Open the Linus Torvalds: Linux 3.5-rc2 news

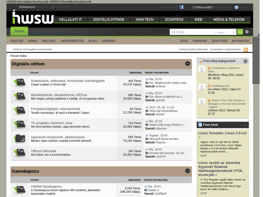click(x=223, y=133)
